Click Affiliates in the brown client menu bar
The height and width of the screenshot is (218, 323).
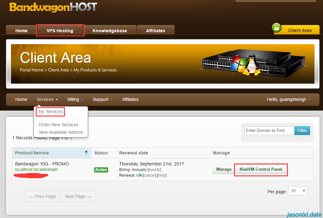coord(130,99)
